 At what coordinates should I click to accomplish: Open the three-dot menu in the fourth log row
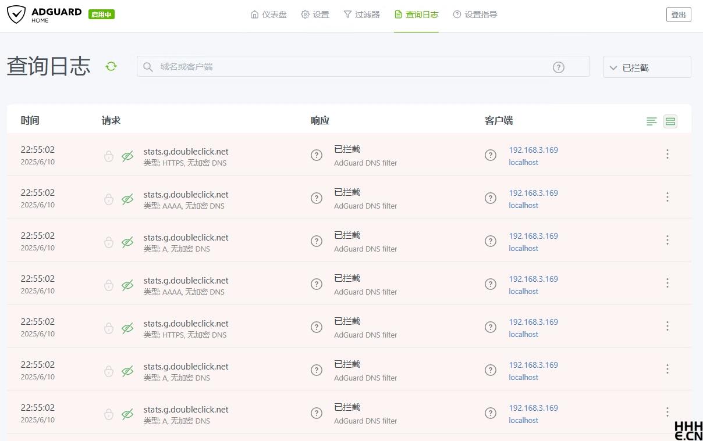[668, 283]
